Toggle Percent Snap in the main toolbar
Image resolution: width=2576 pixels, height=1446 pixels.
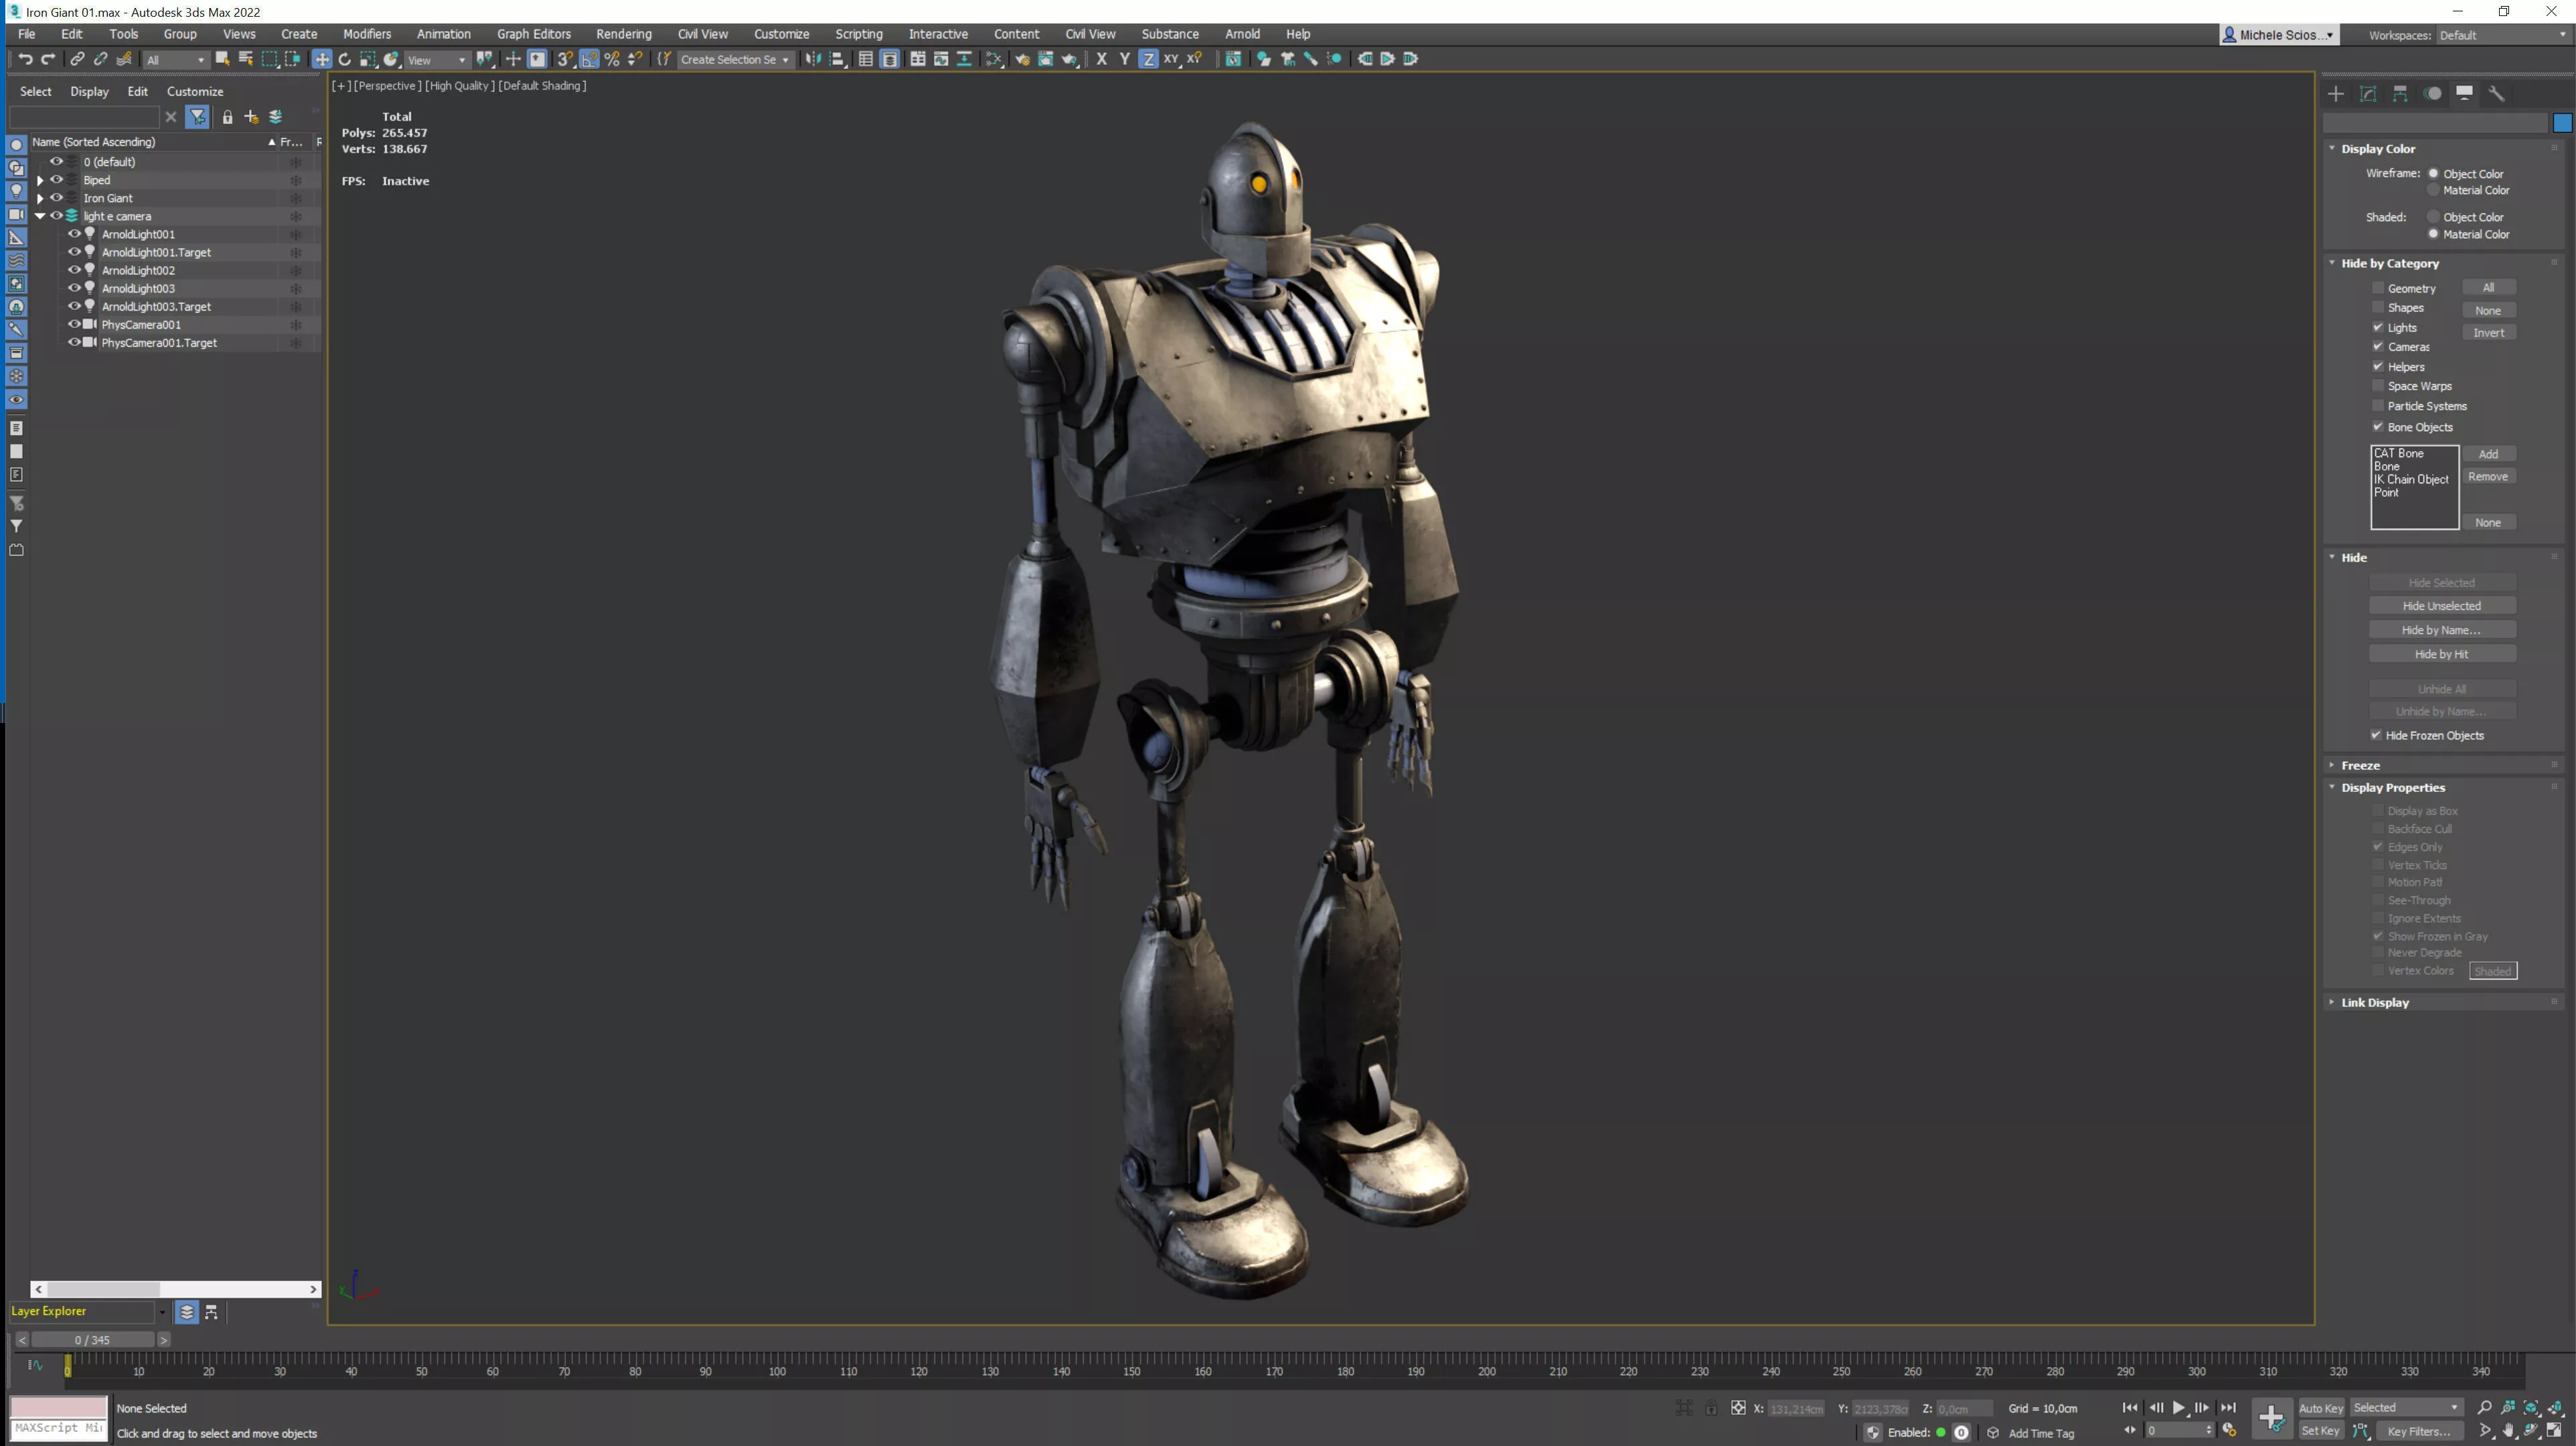pos(612,59)
